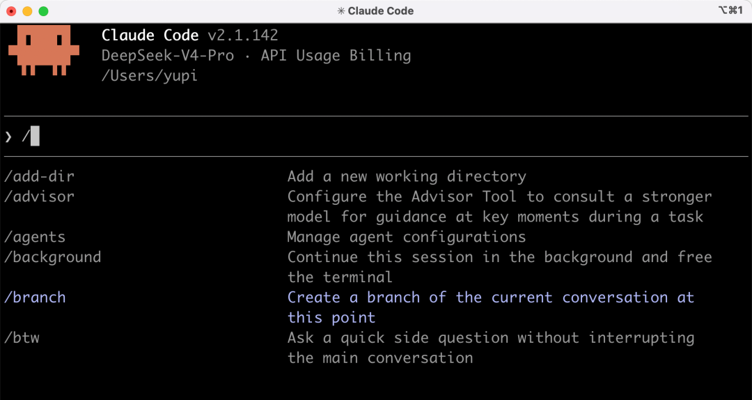Click the DeepSeek-V4-Pro model label
Screen dimensions: 752x400
(x=168, y=56)
